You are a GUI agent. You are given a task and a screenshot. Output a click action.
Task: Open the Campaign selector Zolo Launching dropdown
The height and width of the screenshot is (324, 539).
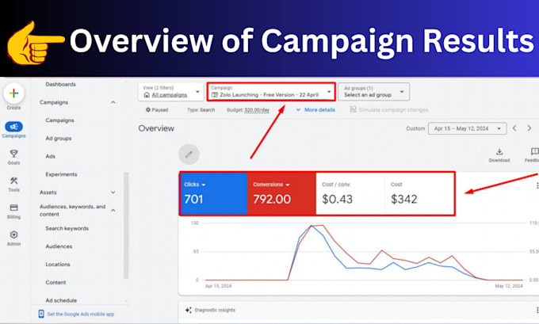271,92
